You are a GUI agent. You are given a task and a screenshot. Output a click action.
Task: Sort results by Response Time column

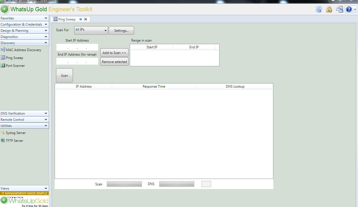point(154,87)
